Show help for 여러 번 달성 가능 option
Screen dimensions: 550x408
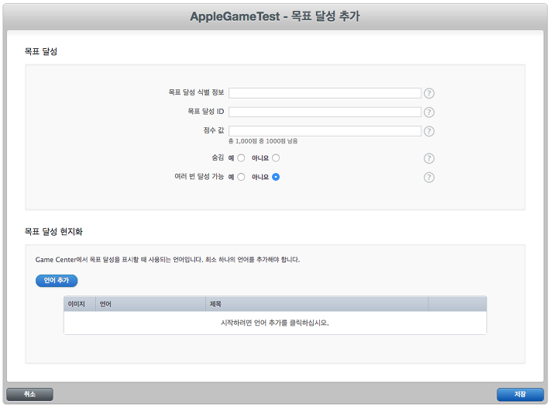428,178
